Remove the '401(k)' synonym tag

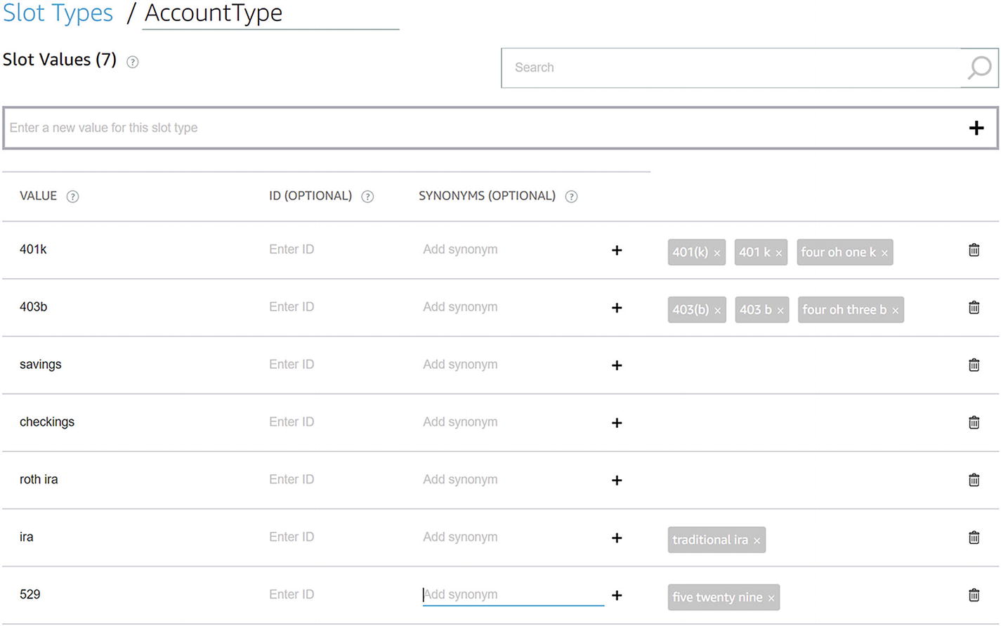(717, 254)
